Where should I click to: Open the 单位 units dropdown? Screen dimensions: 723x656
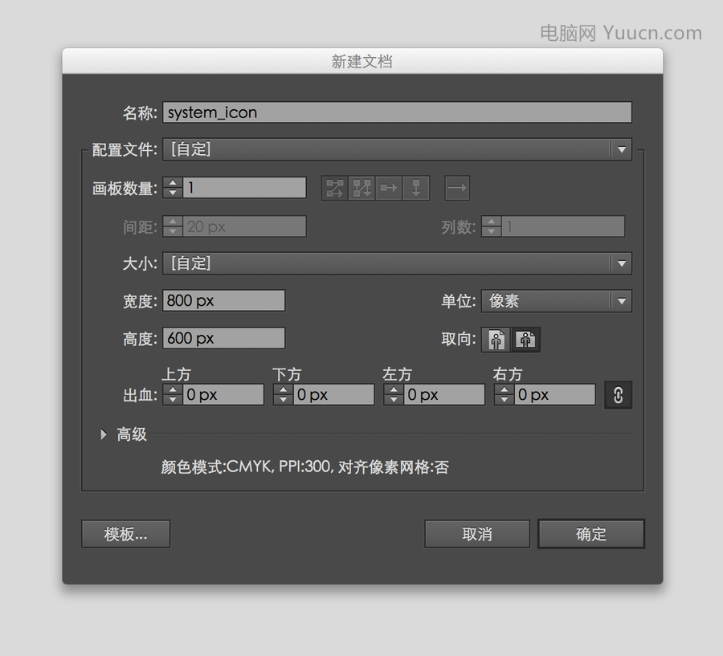556,301
